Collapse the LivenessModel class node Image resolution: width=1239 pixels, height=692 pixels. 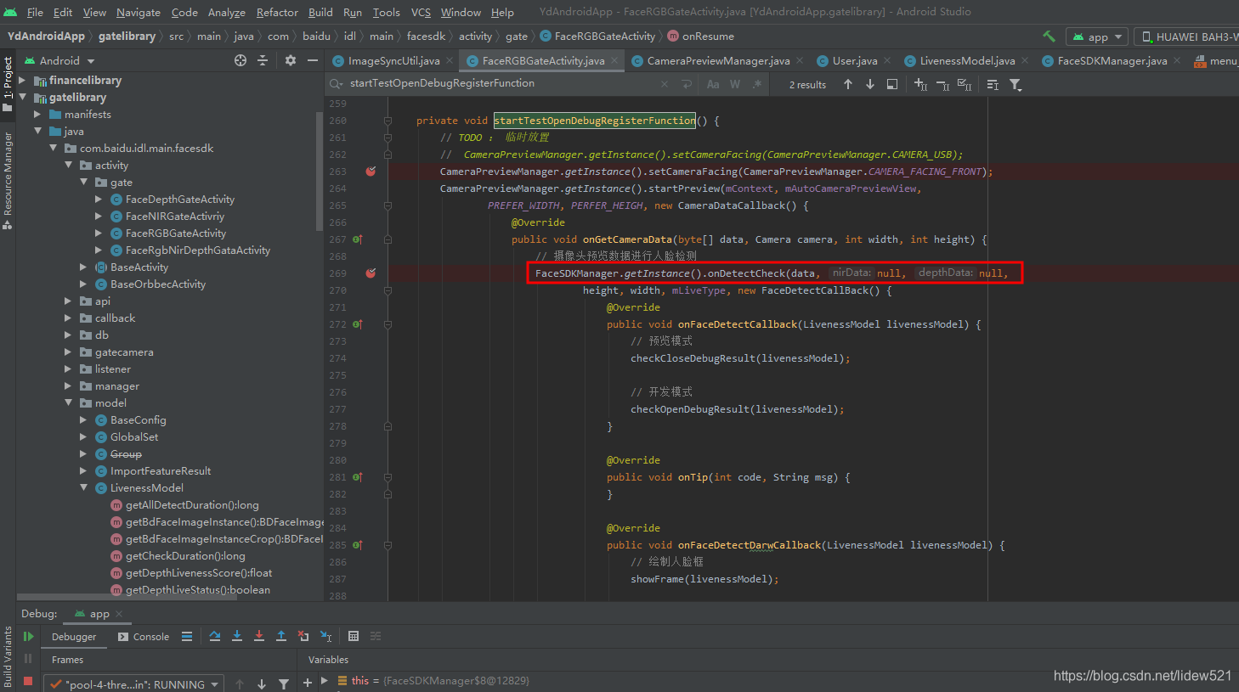tap(84, 488)
